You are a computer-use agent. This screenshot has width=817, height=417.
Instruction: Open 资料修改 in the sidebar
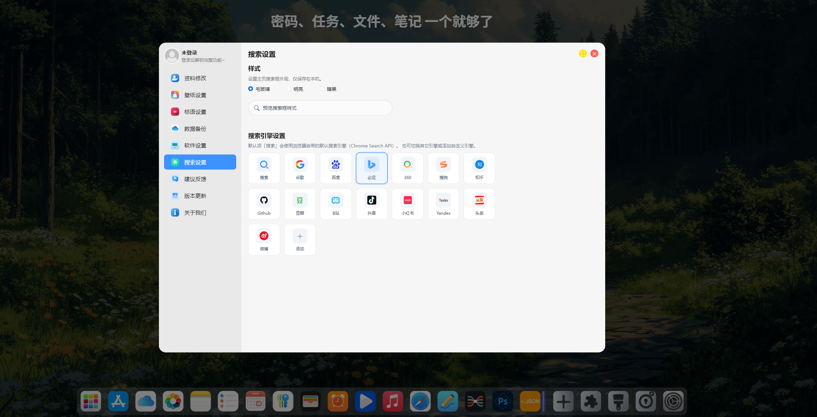tap(200, 78)
